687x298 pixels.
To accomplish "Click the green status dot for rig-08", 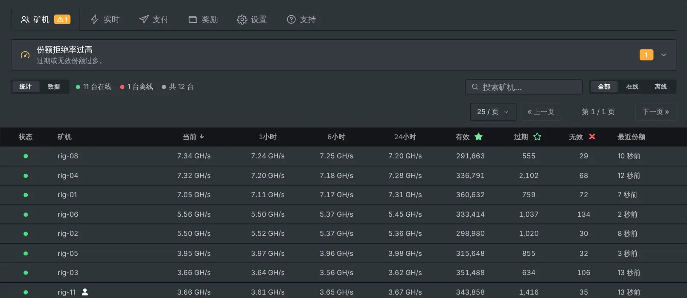I will point(26,156).
